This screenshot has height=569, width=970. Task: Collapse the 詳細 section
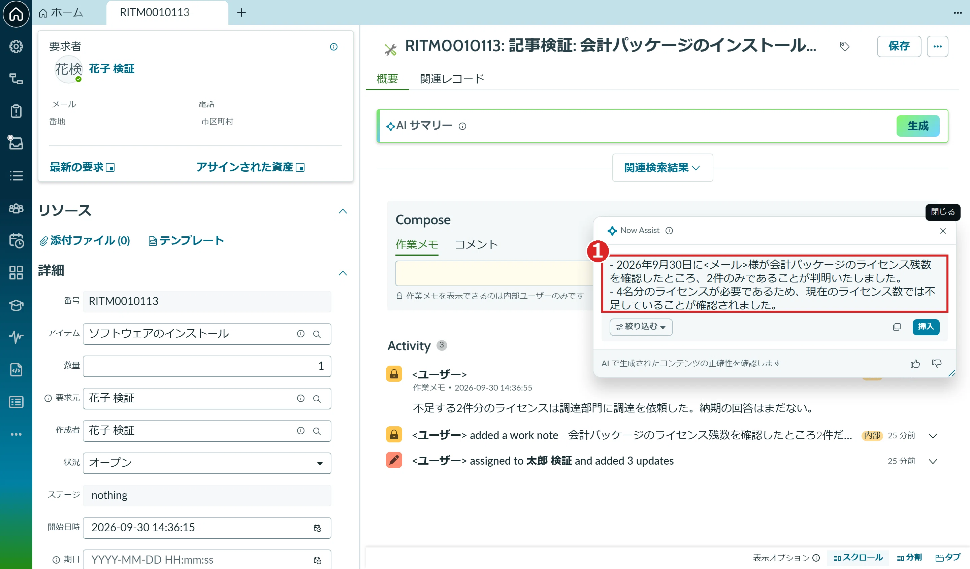[x=343, y=273]
